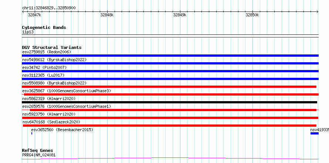Click the RefSeq Genes track title
329x163 pixels.
[38, 151]
